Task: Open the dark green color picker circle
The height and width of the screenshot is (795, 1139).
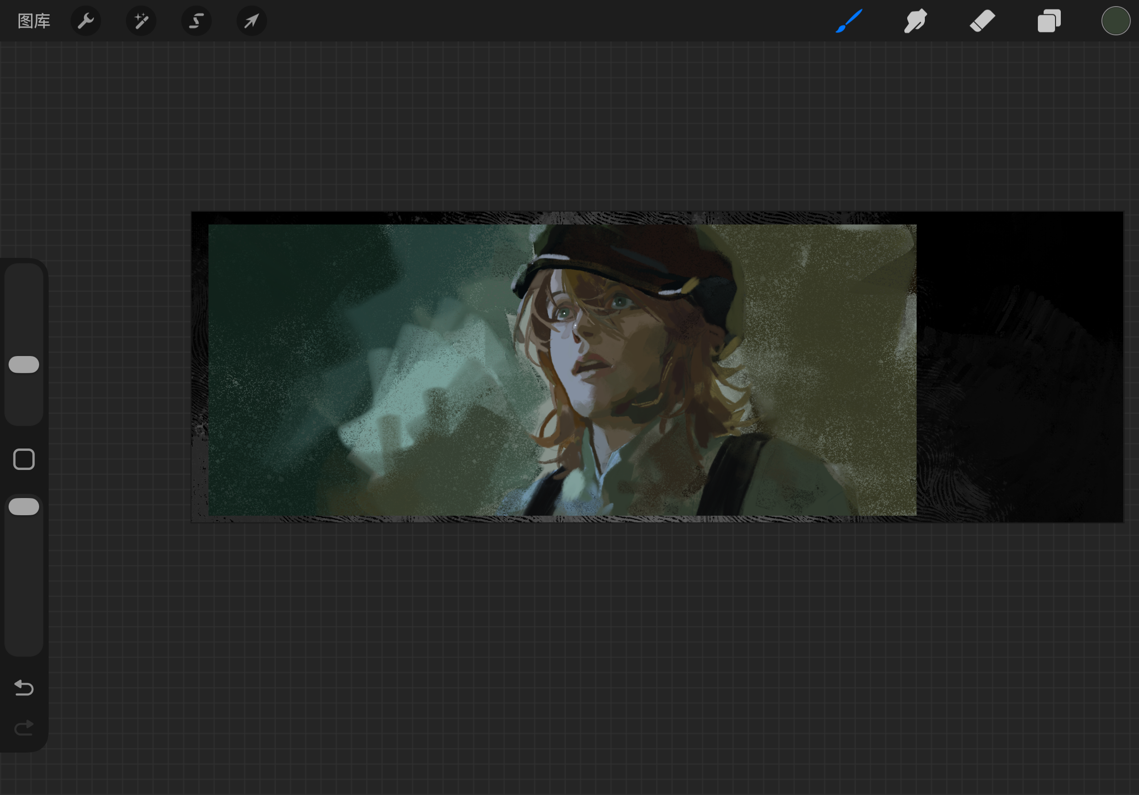Action: [1116, 21]
